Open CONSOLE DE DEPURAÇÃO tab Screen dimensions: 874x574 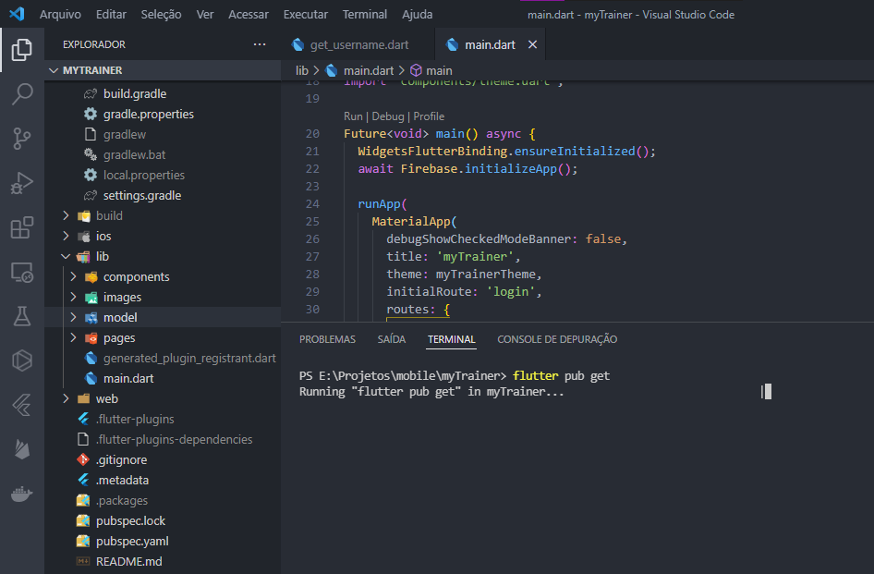[x=557, y=339]
